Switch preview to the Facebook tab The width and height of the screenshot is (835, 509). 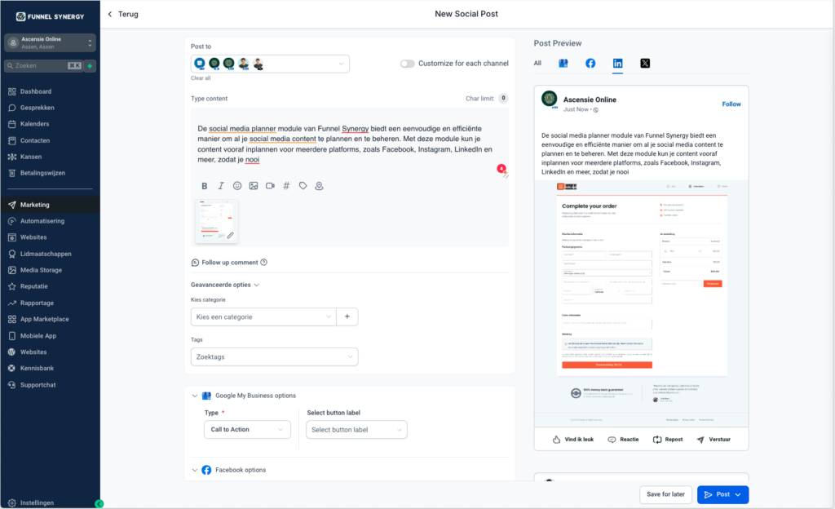point(590,64)
